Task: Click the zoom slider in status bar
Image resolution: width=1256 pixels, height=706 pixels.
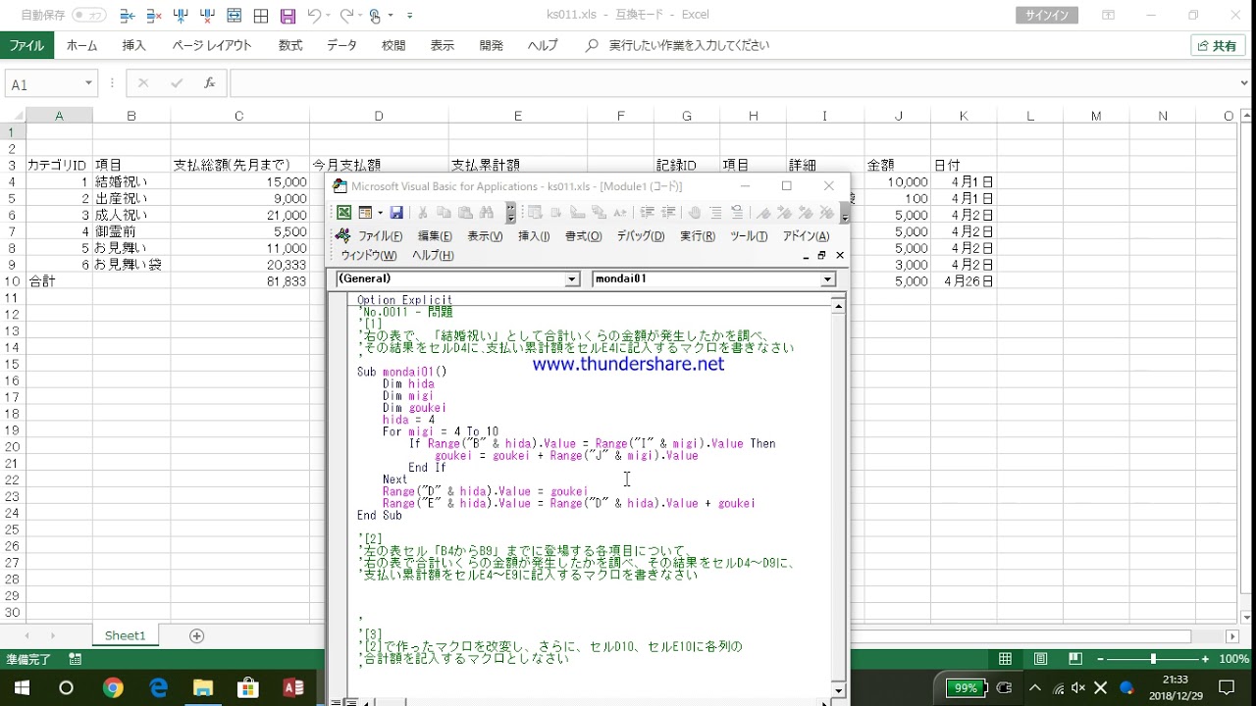Action: click(1153, 659)
